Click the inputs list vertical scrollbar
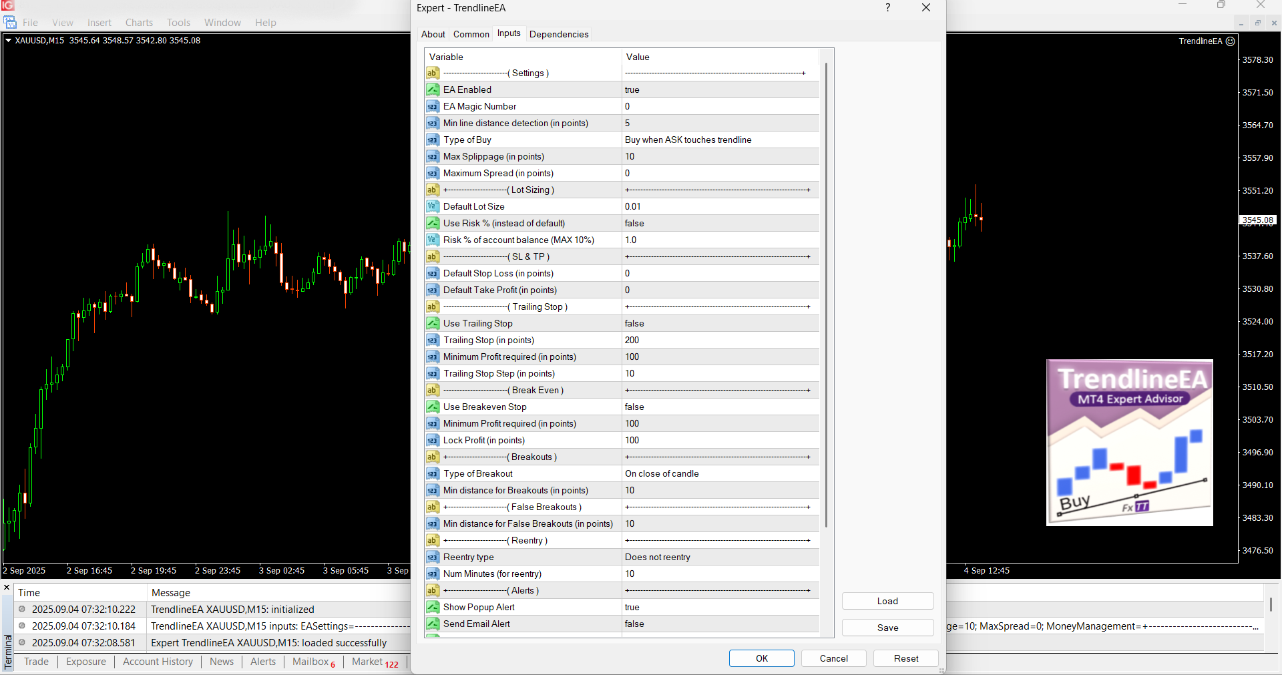 click(x=827, y=294)
